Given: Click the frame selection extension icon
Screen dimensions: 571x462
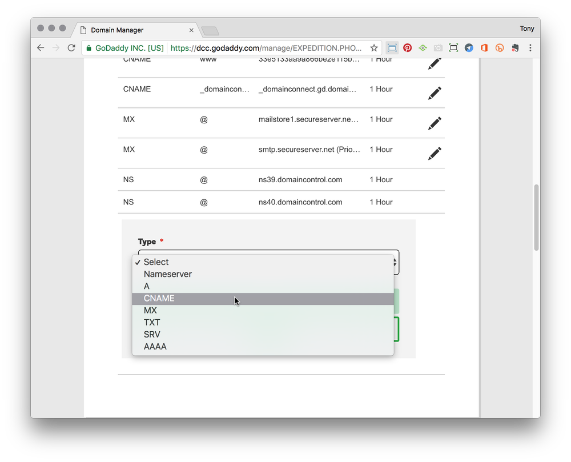Looking at the screenshot, I should [453, 48].
